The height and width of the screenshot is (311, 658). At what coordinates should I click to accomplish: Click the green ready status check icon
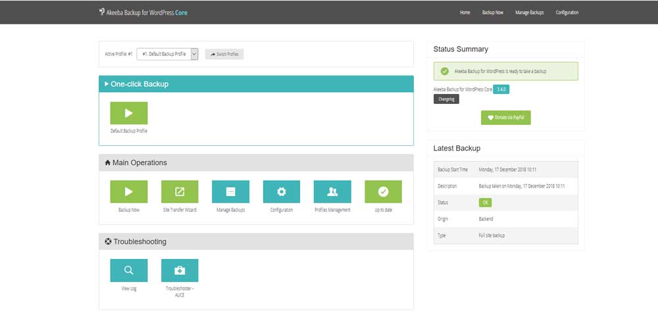click(445, 71)
